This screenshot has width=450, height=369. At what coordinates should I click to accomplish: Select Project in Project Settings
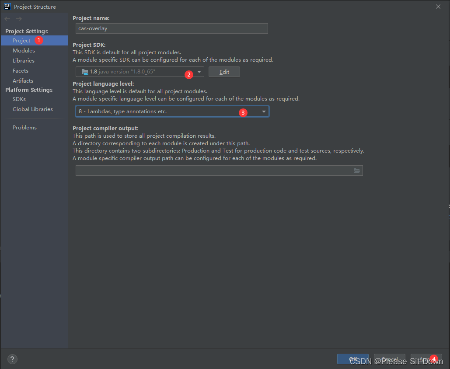tap(35, 41)
